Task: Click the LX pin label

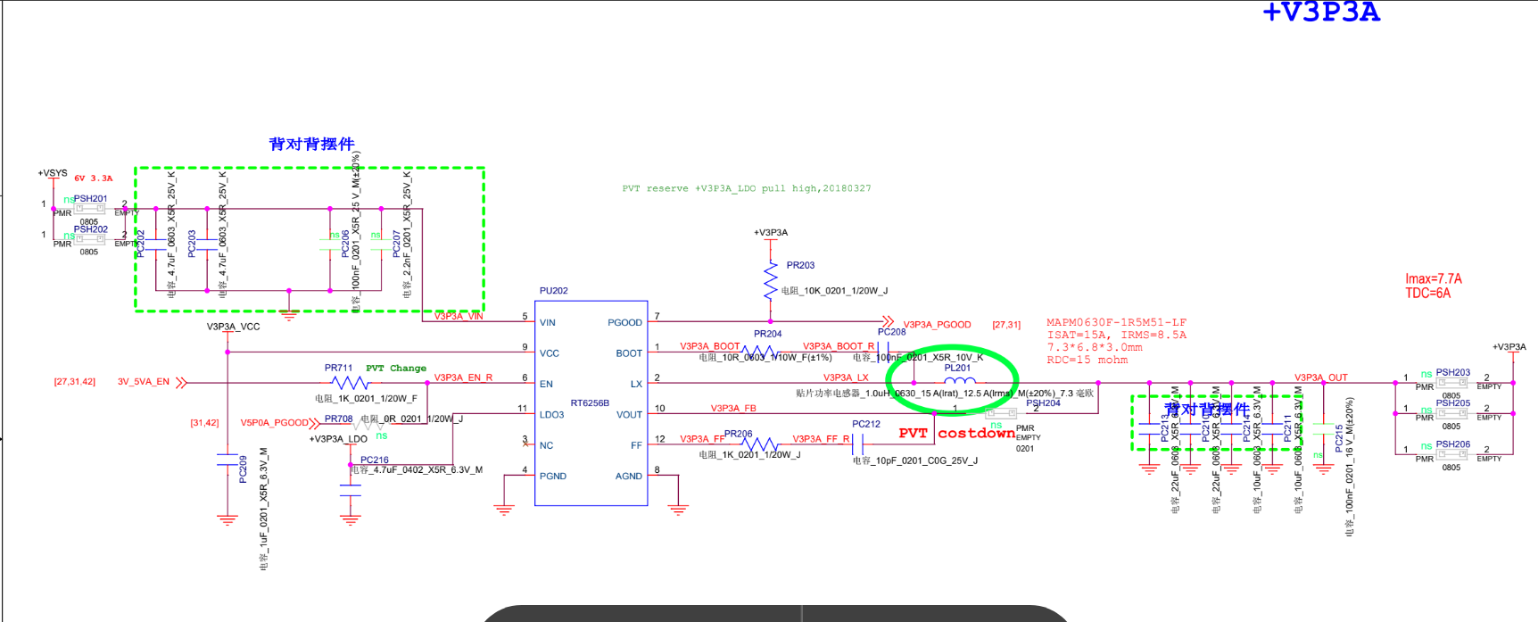Action: point(637,384)
